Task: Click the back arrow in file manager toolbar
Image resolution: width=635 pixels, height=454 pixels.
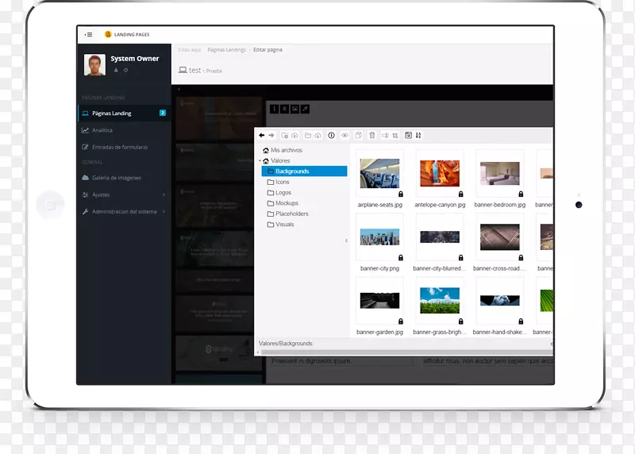Action: click(262, 136)
